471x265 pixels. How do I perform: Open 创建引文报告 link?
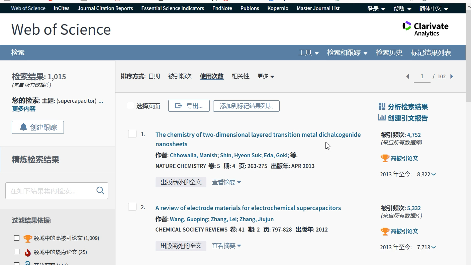point(408,118)
